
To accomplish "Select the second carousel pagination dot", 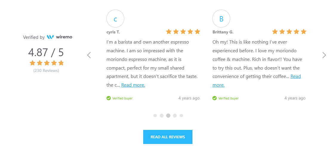I will 162,116.
